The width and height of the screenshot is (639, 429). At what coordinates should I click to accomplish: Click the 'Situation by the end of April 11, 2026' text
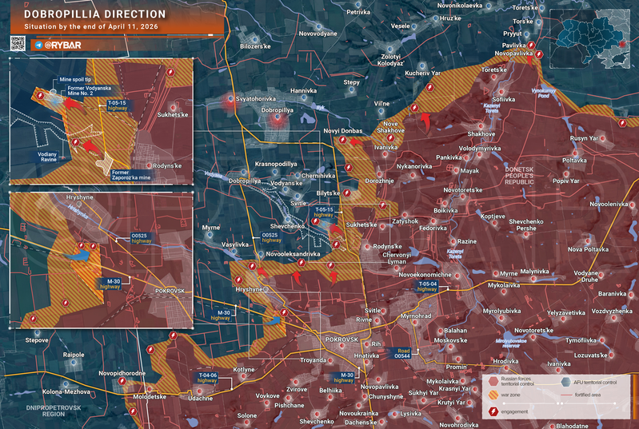[x=91, y=27]
